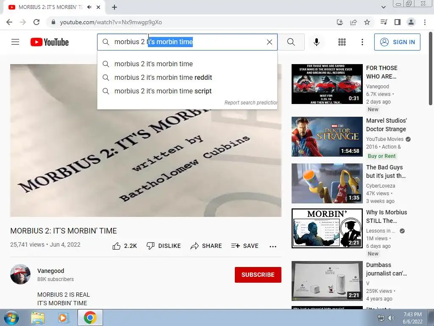Open Vanegood channel avatar
The width and height of the screenshot is (434, 326).
(20, 274)
